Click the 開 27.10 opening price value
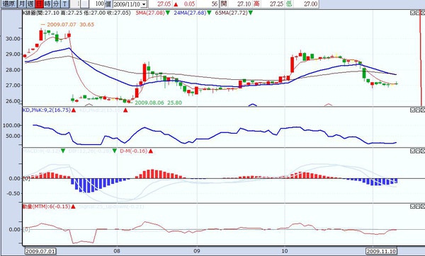This screenshot has width=425, height=256. (244, 4)
